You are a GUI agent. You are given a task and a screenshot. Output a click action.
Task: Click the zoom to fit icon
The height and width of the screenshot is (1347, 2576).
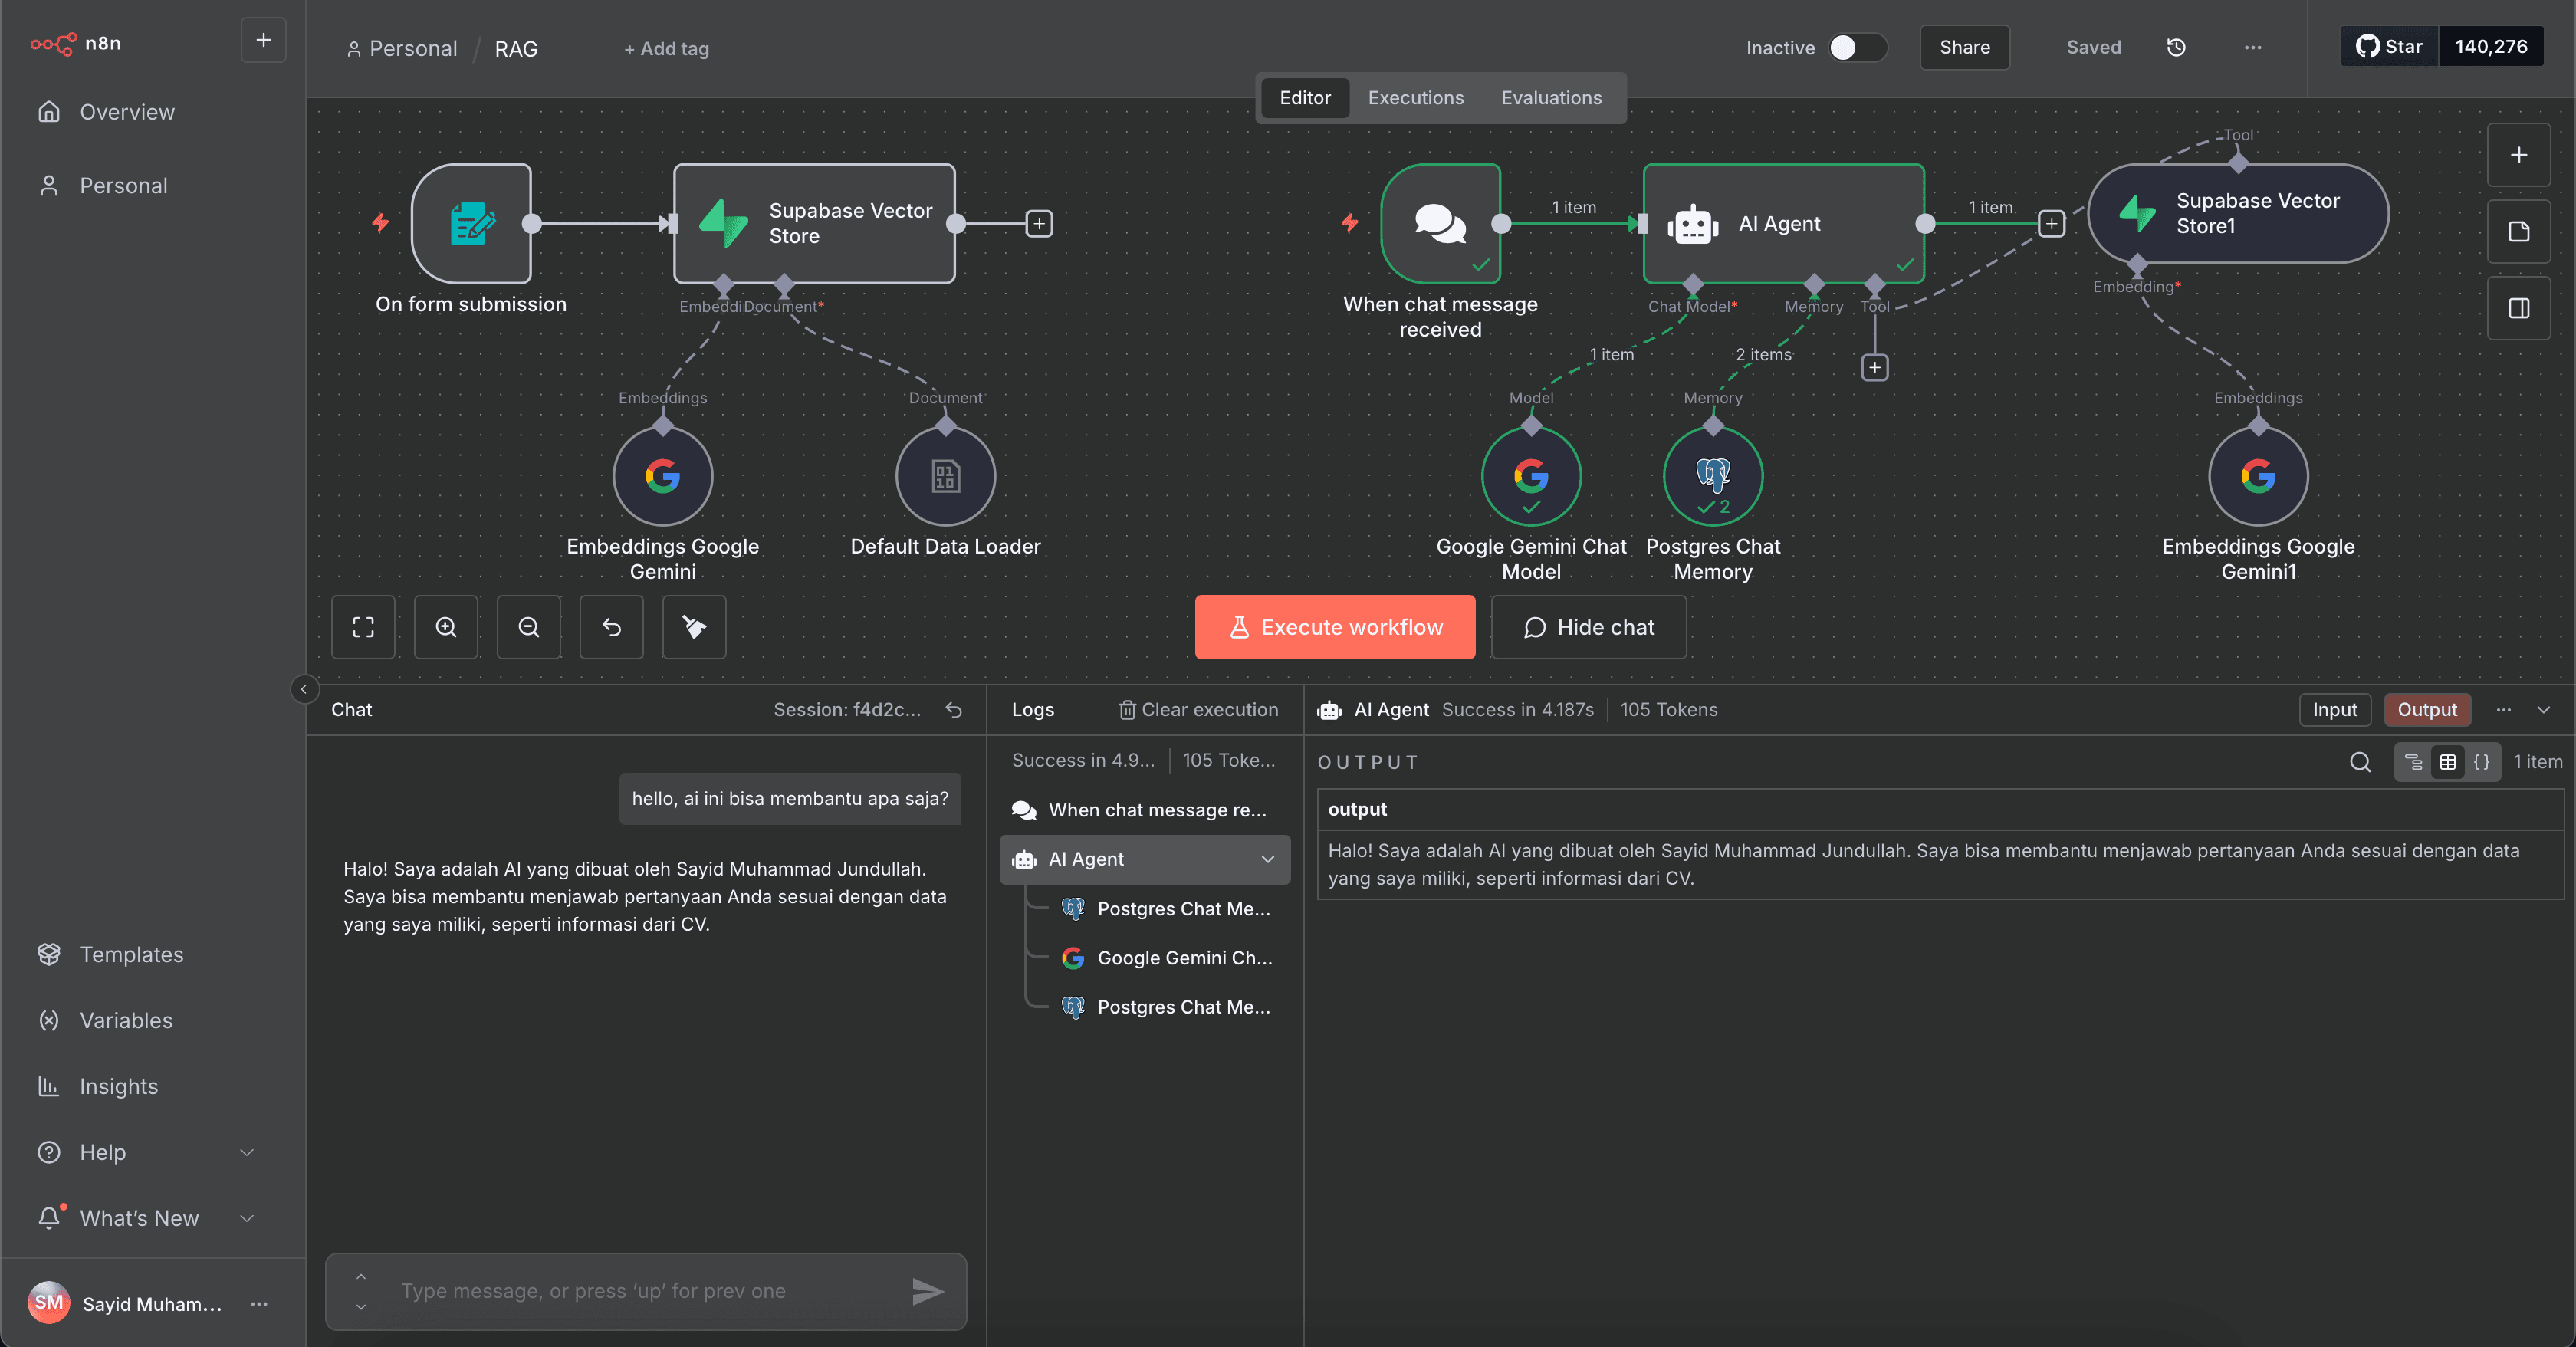point(363,627)
